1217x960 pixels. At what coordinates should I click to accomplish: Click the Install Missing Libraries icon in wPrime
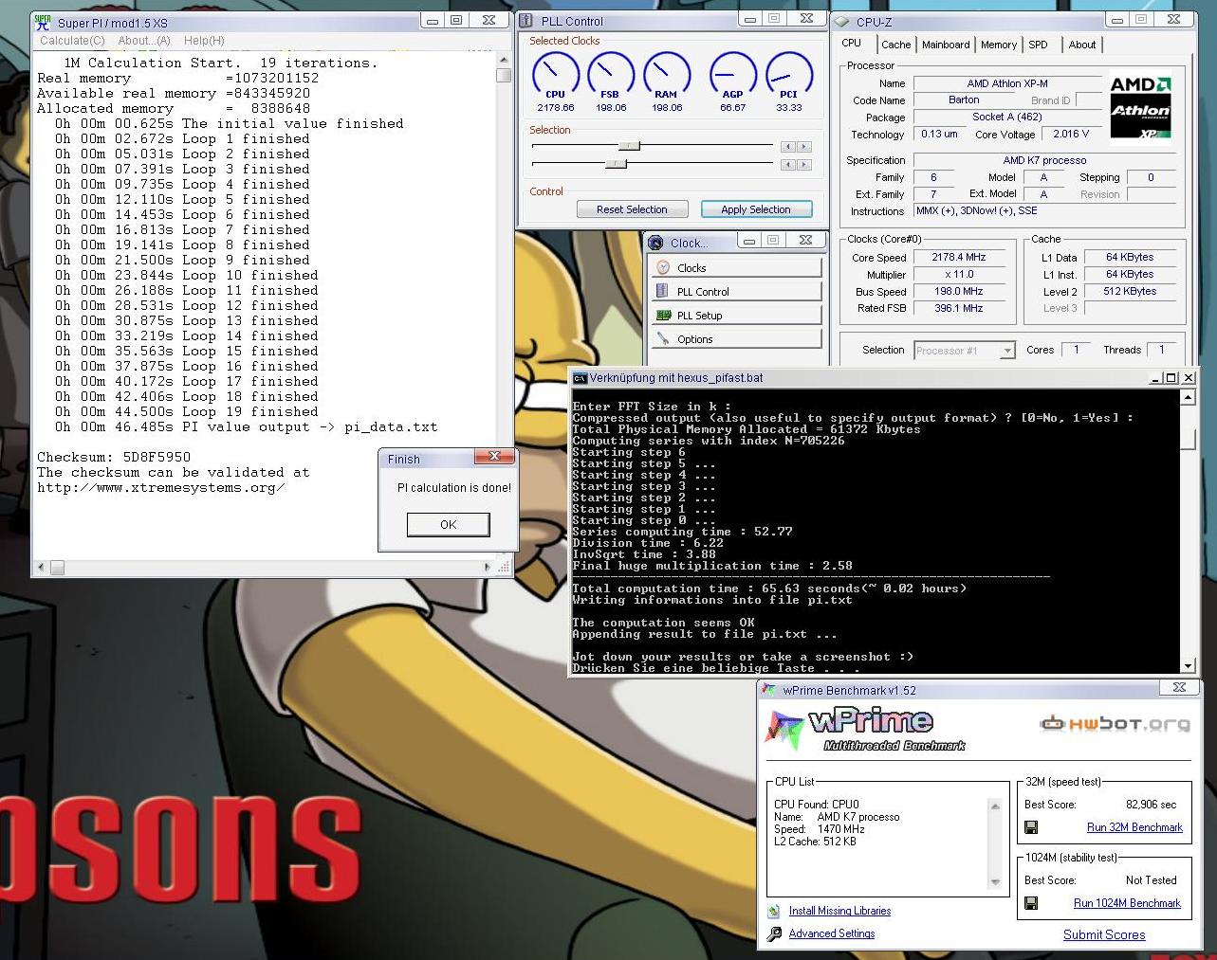click(775, 911)
